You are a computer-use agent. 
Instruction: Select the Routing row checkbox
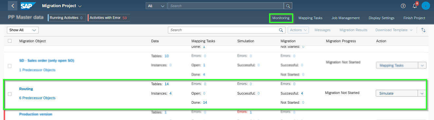point(9,94)
